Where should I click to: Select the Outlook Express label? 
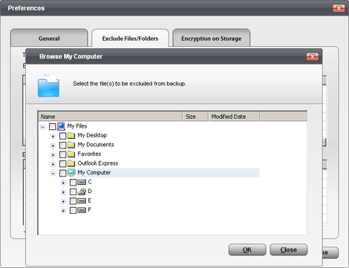click(x=98, y=163)
